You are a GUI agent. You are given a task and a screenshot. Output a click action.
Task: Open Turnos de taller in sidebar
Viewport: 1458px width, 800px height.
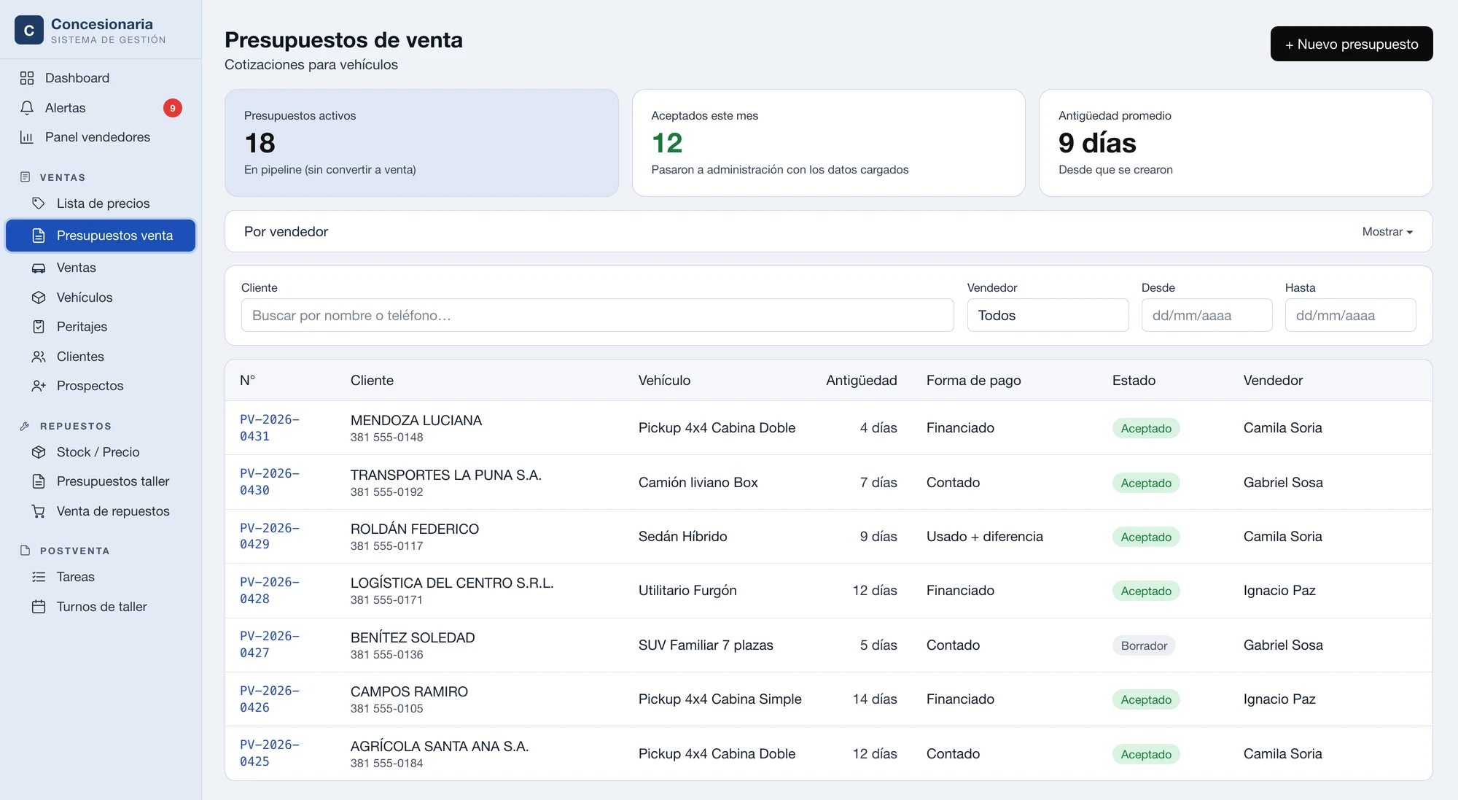pyautogui.click(x=101, y=607)
